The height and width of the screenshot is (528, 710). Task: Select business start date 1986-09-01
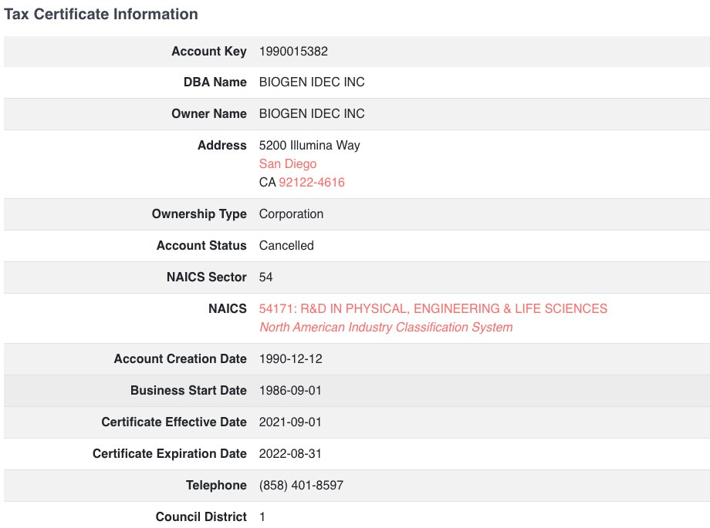(290, 391)
